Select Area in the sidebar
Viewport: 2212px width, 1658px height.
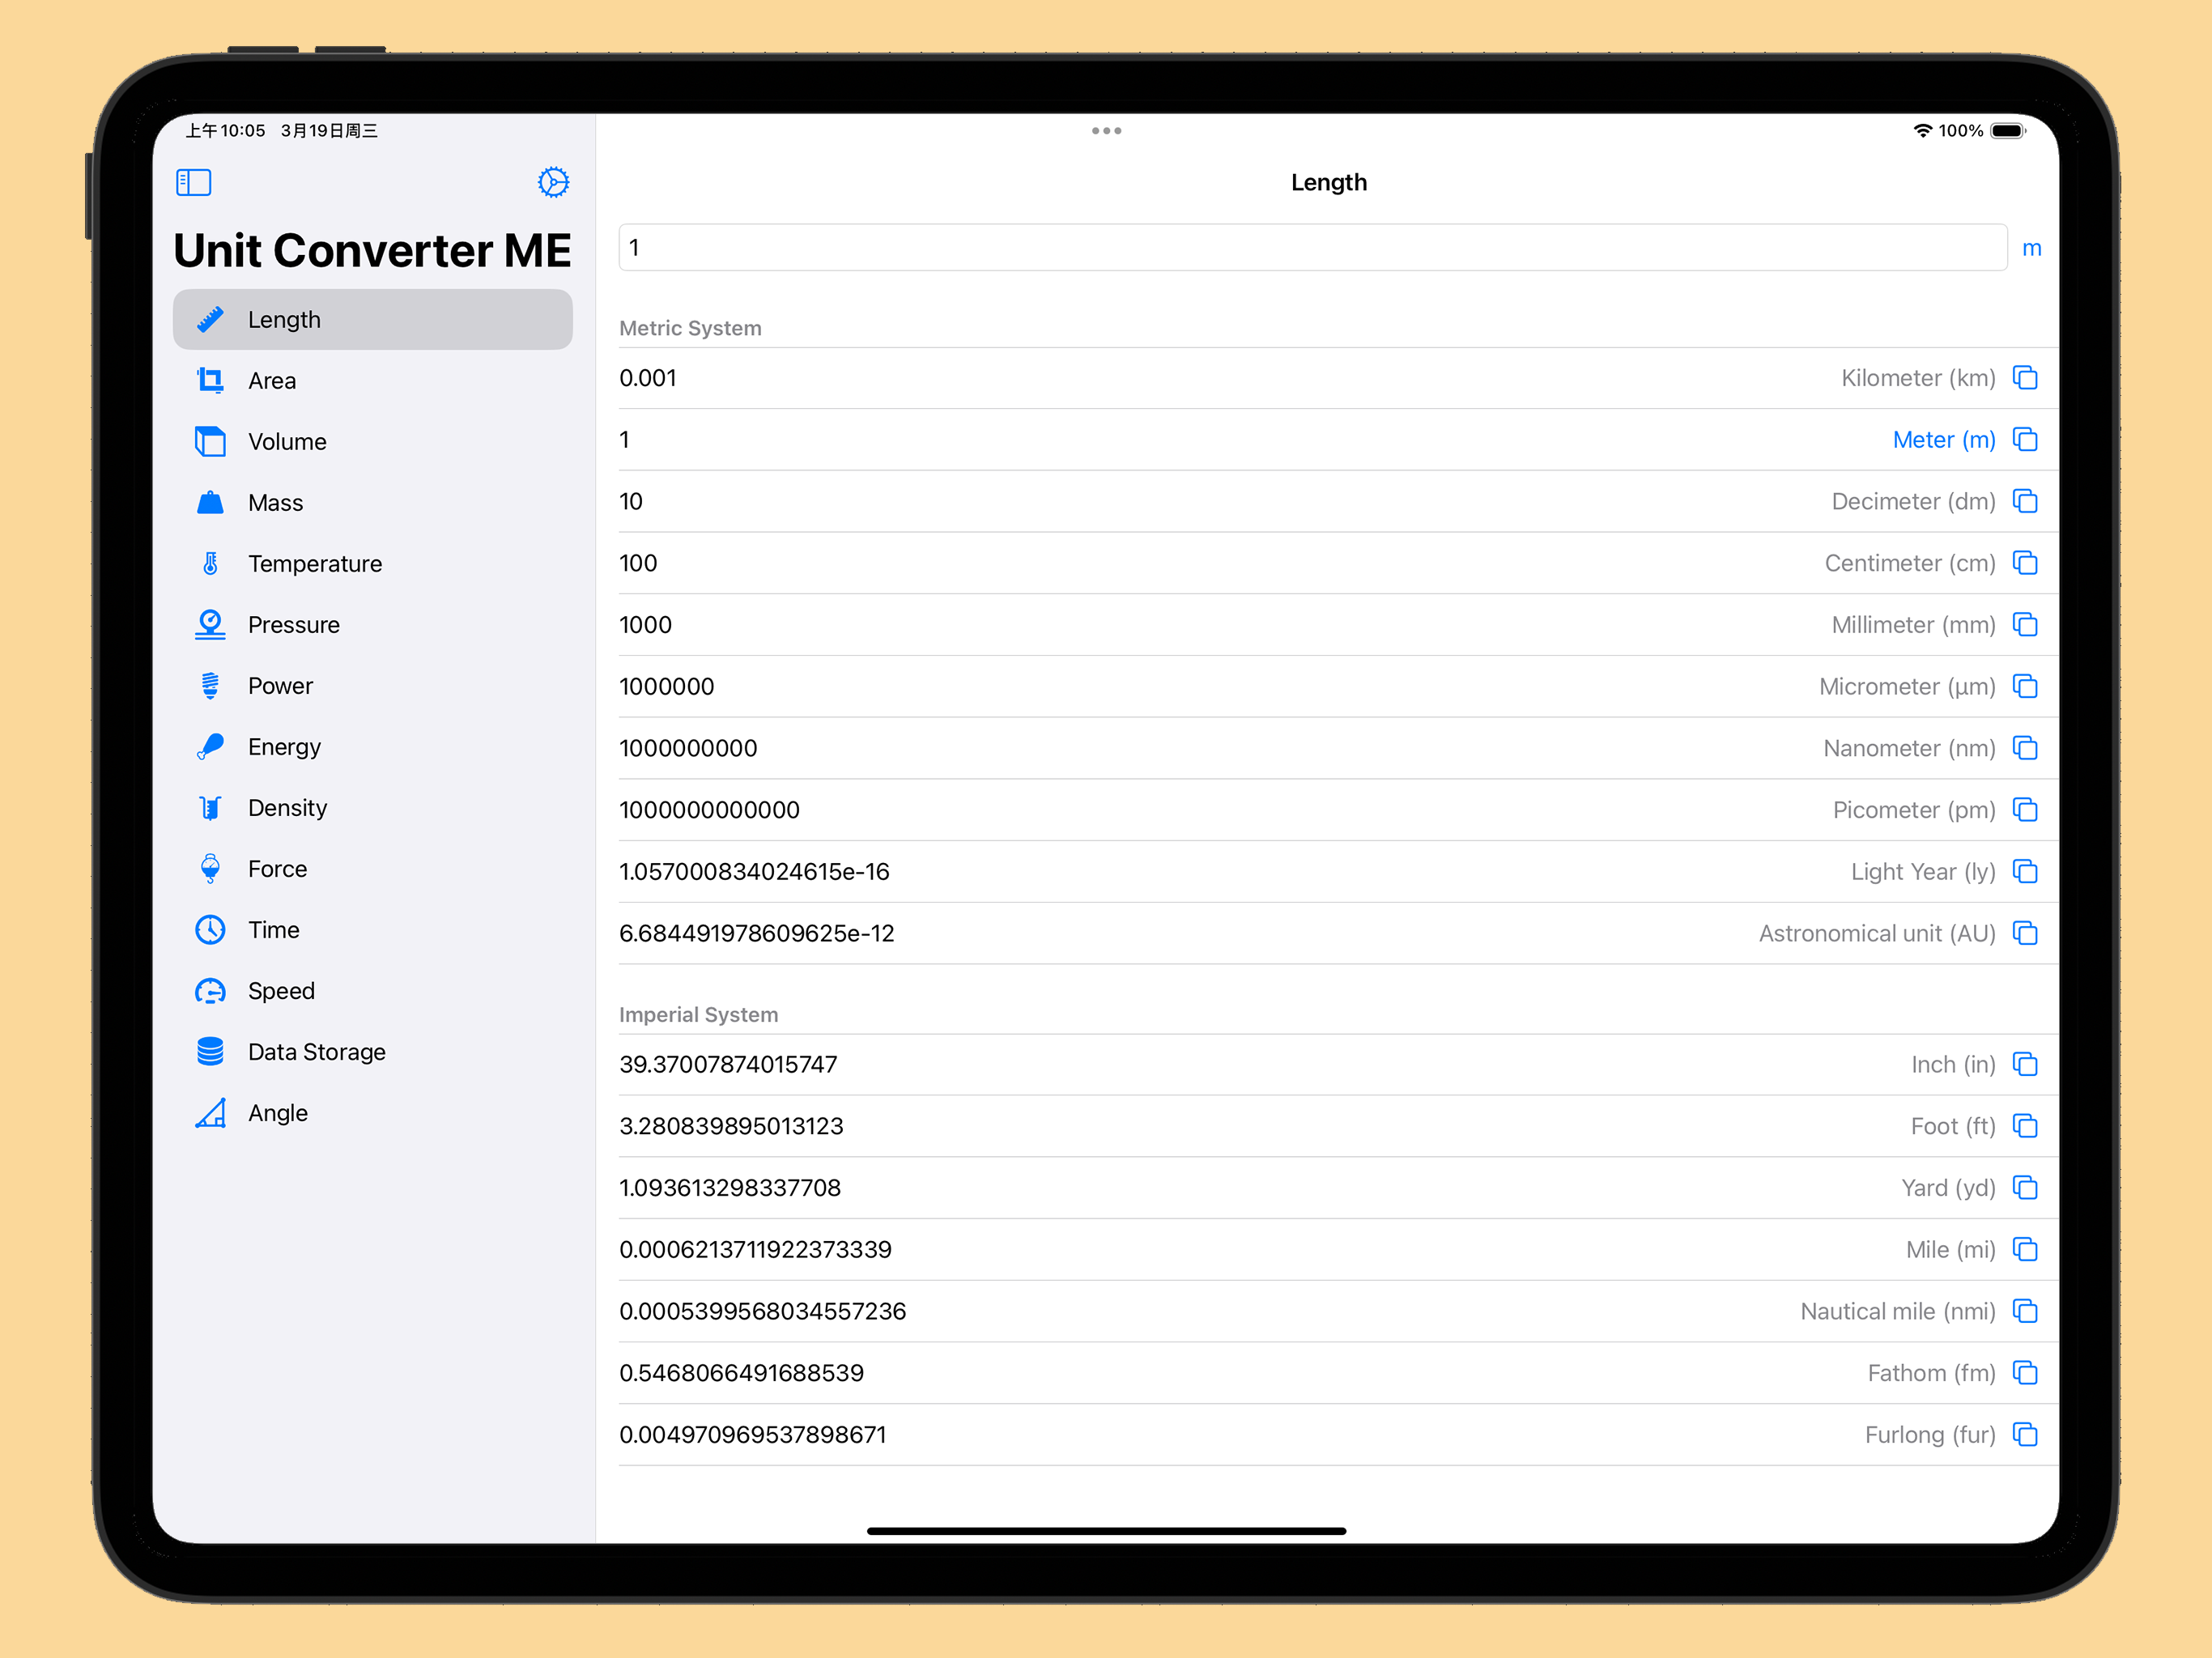coord(272,381)
